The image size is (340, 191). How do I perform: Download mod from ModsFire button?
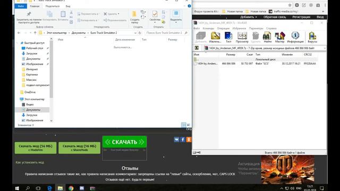click(x=36, y=148)
